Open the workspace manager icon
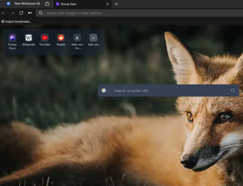 click(x=47, y=4)
